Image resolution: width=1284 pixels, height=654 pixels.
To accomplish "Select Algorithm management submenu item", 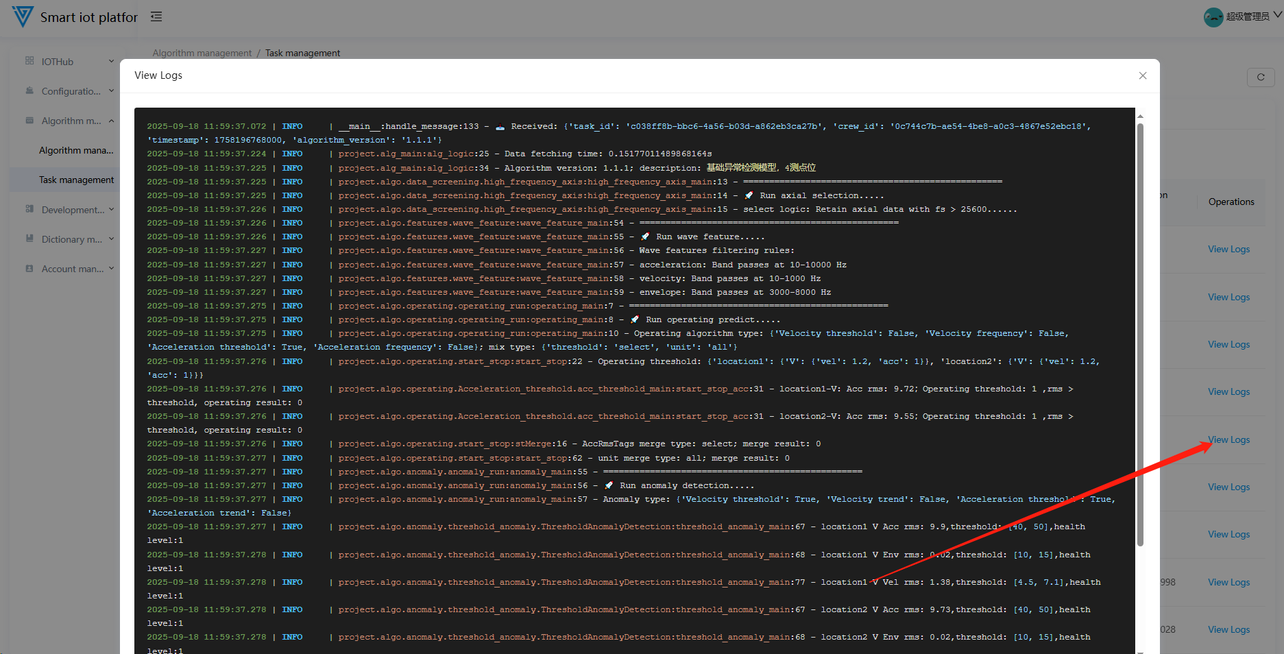I will (x=76, y=150).
